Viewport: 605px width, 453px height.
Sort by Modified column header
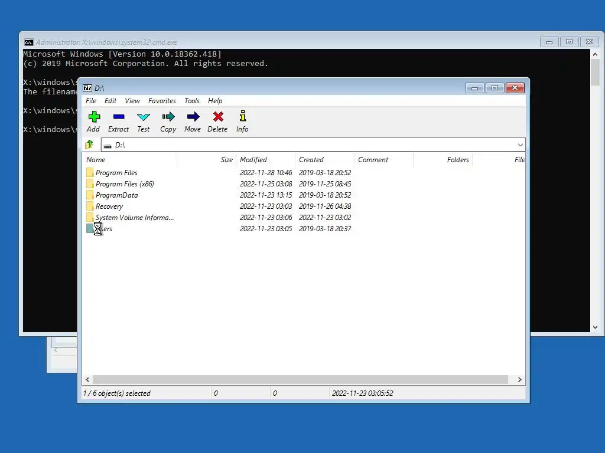pos(265,159)
